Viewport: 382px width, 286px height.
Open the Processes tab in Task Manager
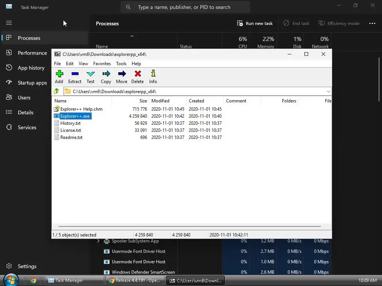45,38
